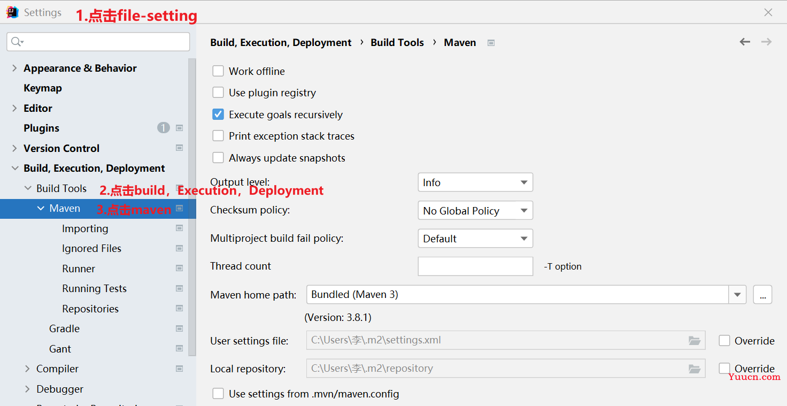Enable Print exception stack traces
787x406 pixels.
click(x=218, y=136)
